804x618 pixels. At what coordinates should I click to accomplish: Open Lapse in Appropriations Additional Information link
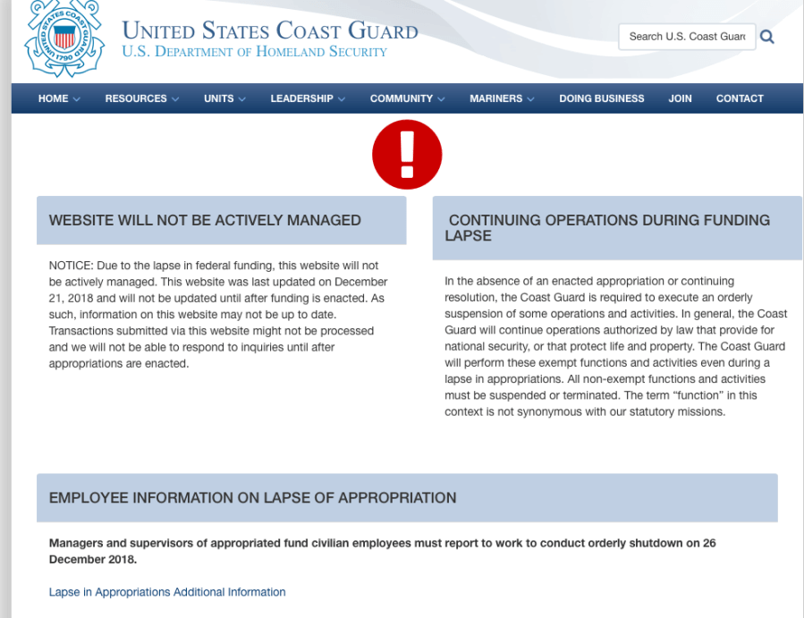pyautogui.click(x=167, y=592)
